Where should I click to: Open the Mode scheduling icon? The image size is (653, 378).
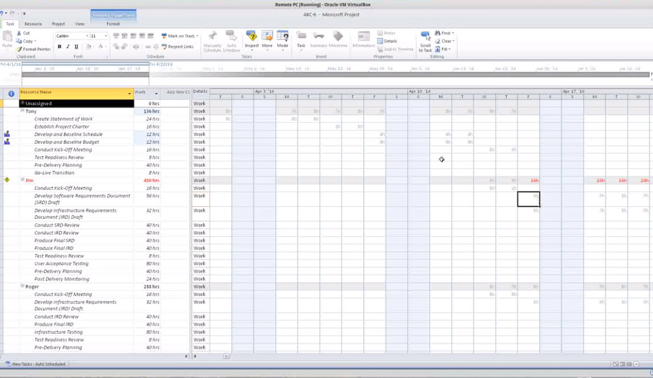(x=282, y=38)
